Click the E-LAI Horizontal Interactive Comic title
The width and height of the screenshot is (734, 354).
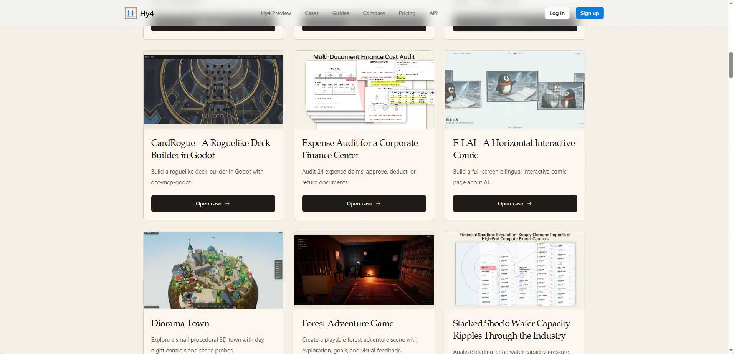(514, 149)
